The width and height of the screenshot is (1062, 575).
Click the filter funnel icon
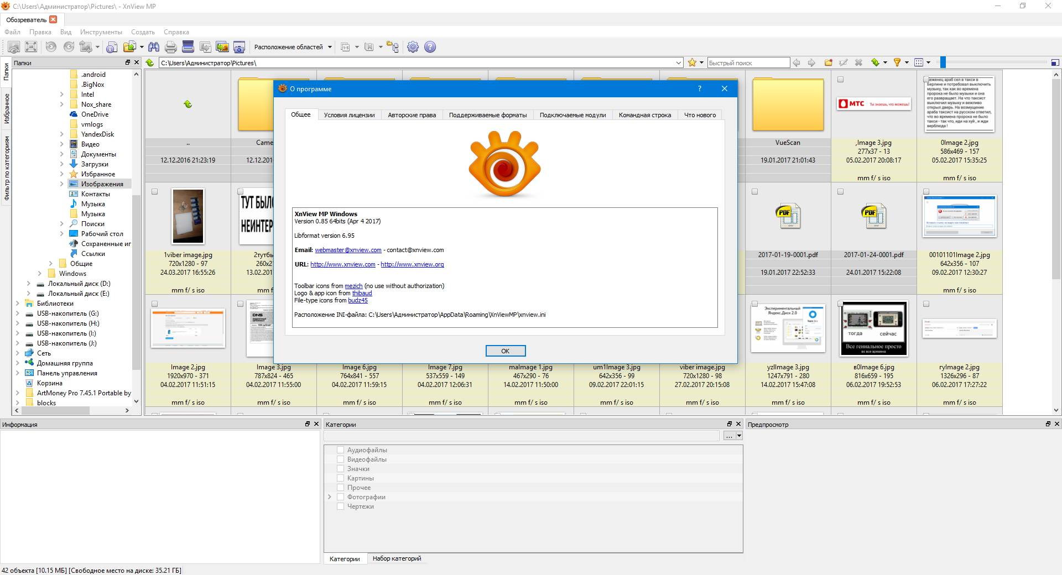tap(897, 62)
